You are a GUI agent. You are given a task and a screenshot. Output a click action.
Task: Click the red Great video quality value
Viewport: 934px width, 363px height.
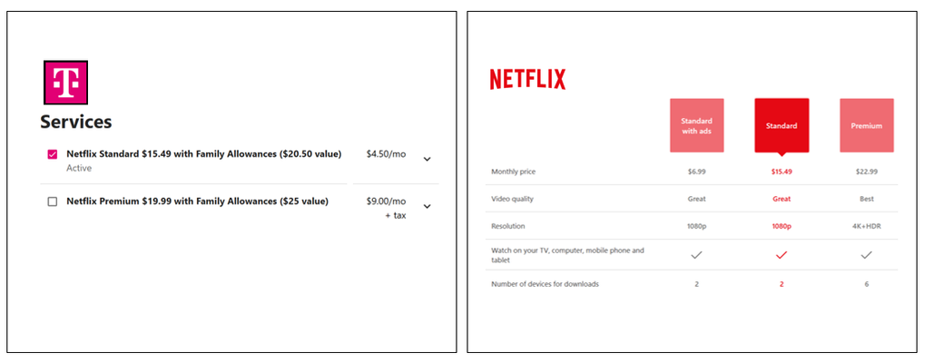pyautogui.click(x=782, y=199)
